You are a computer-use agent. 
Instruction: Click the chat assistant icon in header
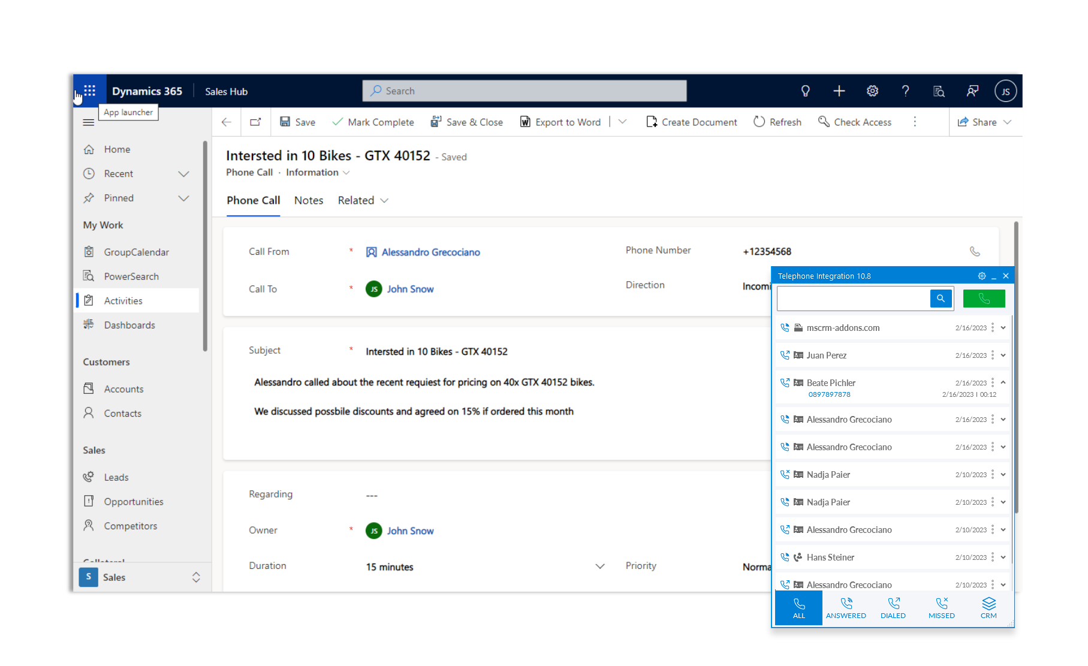[x=972, y=91]
